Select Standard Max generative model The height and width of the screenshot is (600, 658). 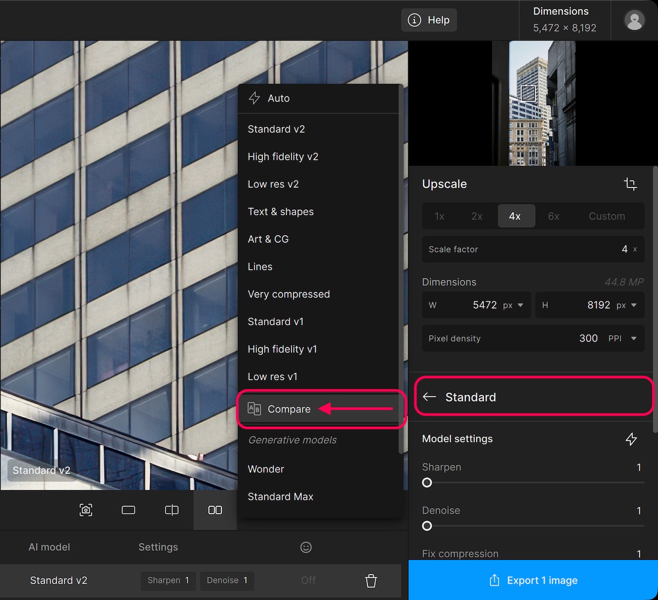[x=318, y=497]
